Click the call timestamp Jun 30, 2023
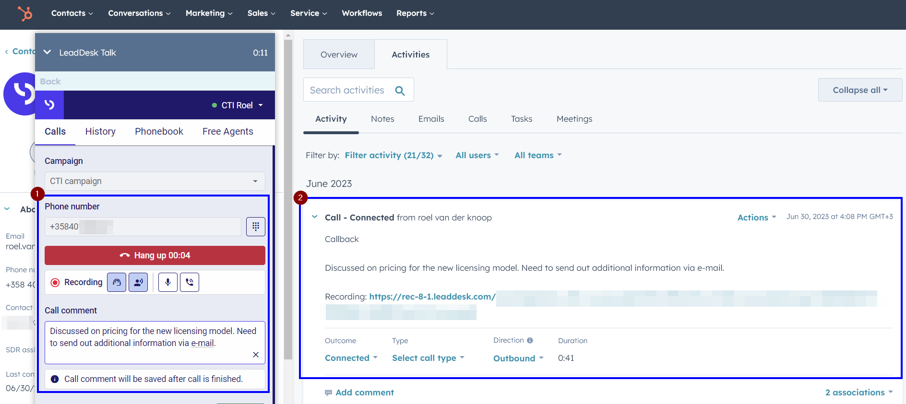The image size is (906, 404). (840, 217)
